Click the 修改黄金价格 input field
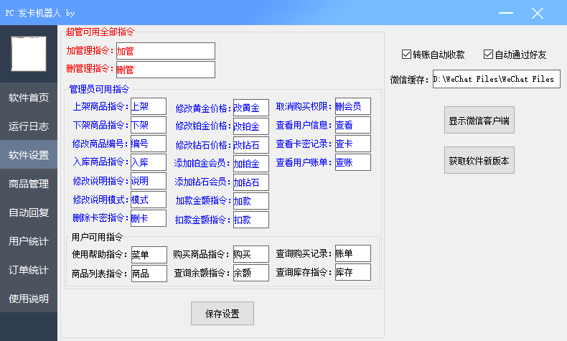 click(x=251, y=108)
